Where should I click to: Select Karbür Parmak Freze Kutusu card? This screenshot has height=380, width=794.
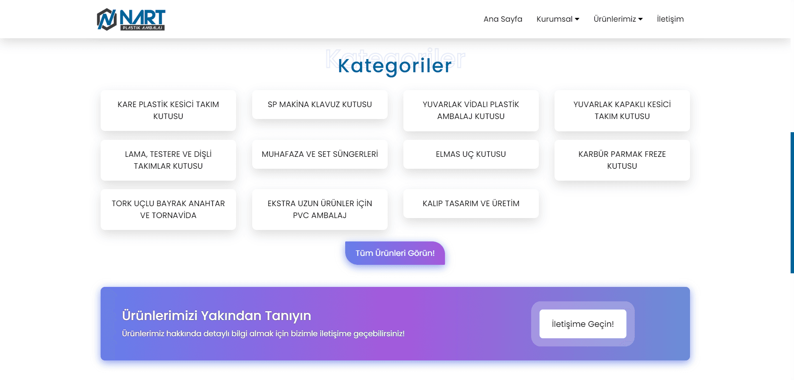(x=622, y=160)
